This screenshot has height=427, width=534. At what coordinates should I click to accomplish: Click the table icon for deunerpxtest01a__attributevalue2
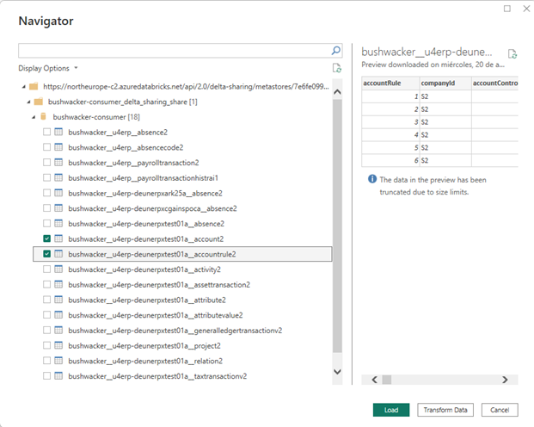[58, 315]
